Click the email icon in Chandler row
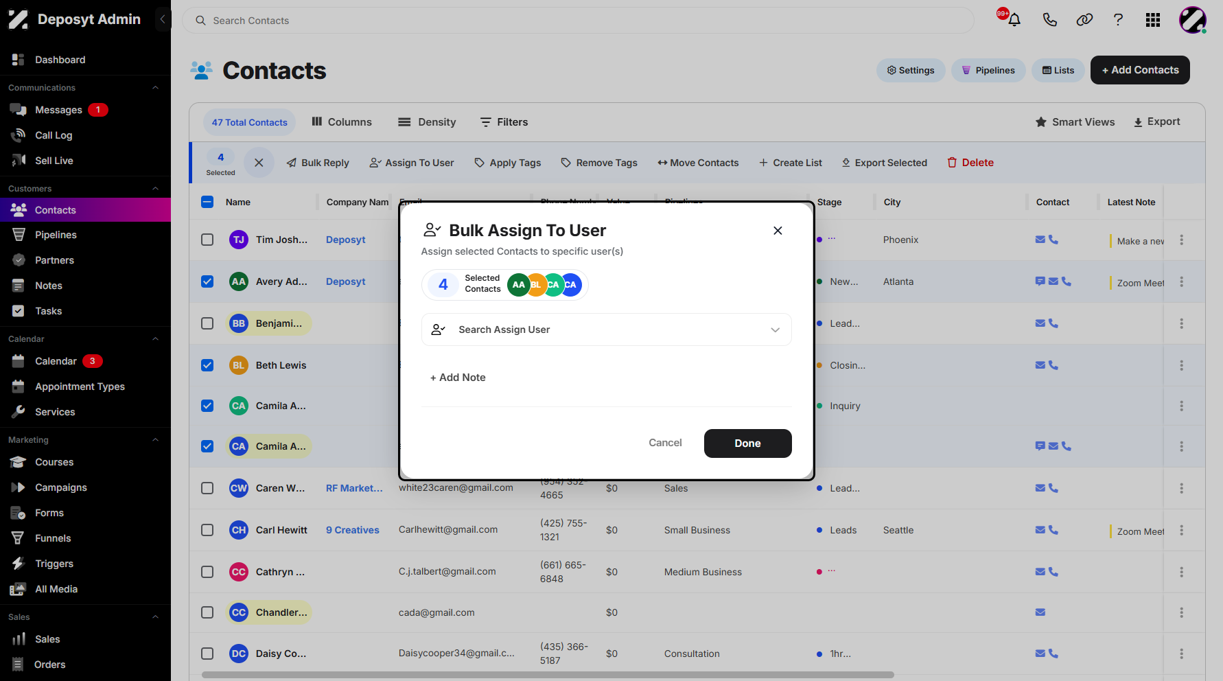 pyautogui.click(x=1040, y=612)
